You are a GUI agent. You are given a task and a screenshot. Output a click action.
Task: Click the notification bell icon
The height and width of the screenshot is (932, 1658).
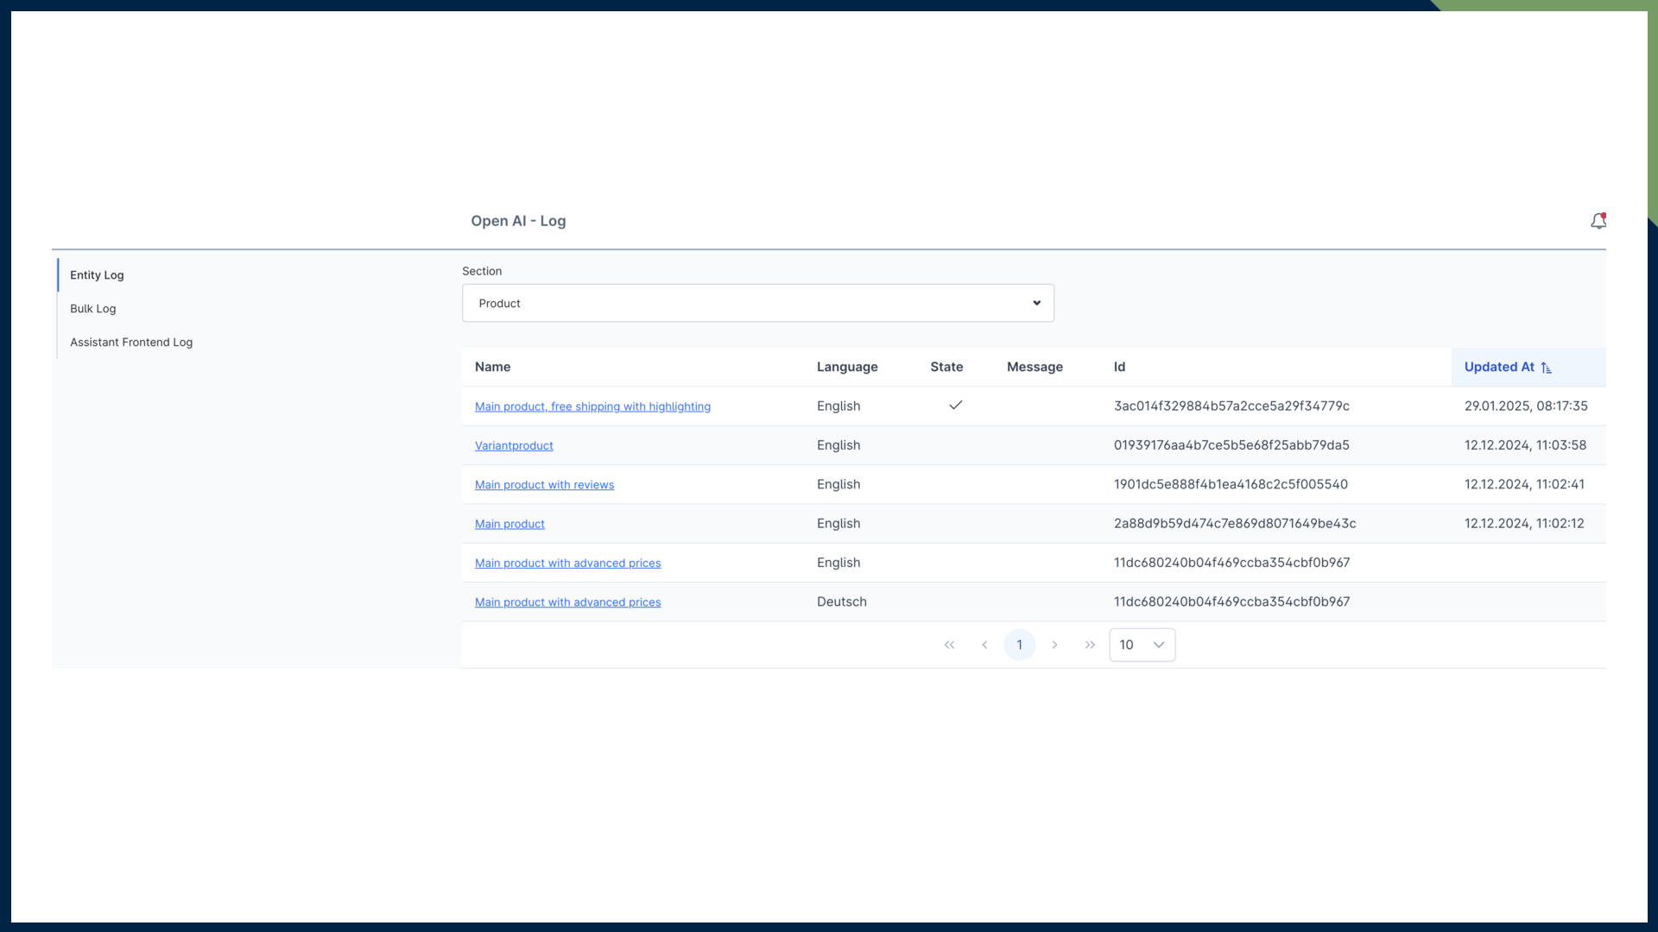coord(1598,221)
